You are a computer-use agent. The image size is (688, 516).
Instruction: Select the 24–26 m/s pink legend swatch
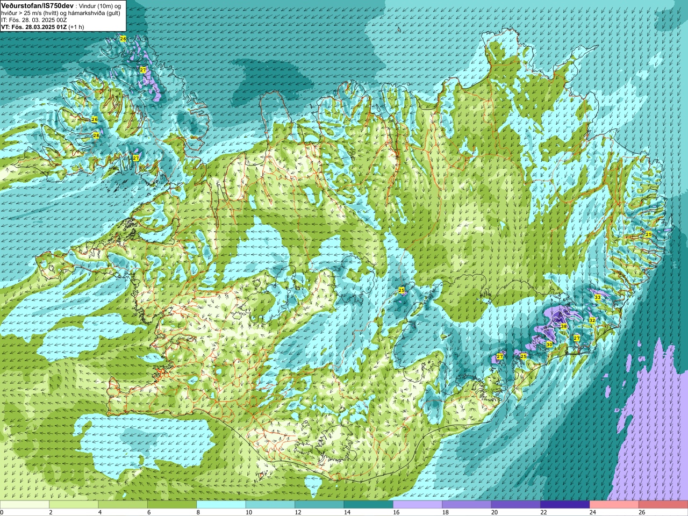click(614, 505)
